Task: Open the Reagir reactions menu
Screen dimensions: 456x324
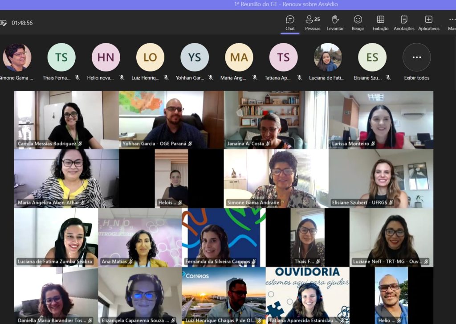Action: tap(358, 23)
